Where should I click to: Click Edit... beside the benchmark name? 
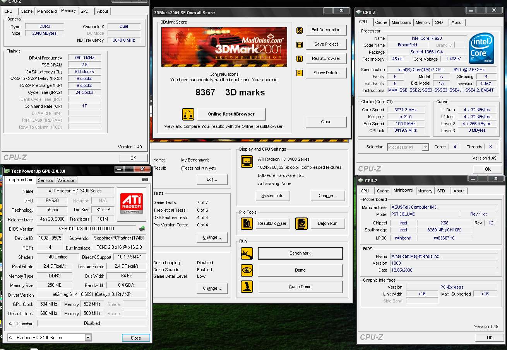click(212, 180)
